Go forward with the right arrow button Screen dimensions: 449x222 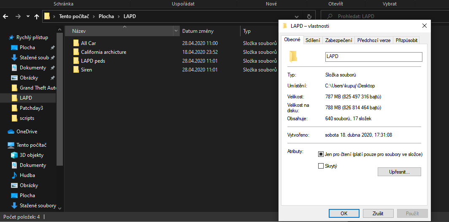[x=18, y=16]
